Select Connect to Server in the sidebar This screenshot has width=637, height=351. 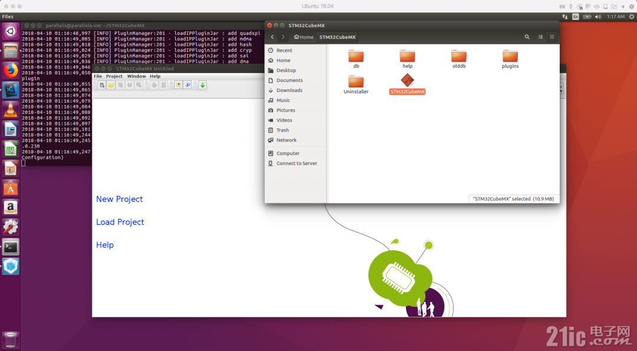pos(295,163)
